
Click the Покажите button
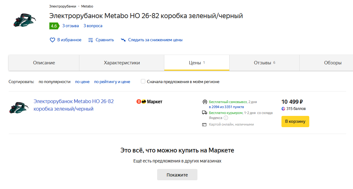click(177, 175)
